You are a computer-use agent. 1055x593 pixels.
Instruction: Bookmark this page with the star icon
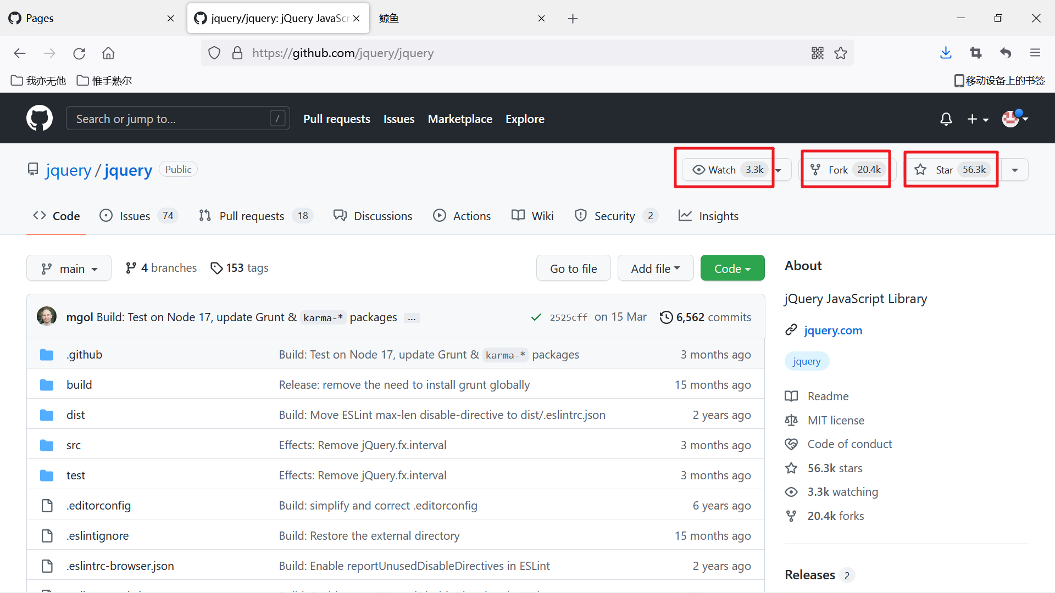[x=841, y=53]
